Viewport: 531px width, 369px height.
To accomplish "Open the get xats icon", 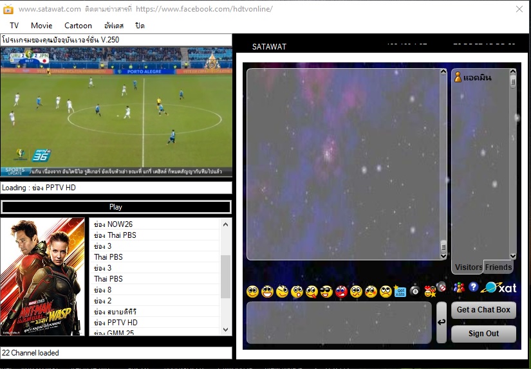I will pos(400,291).
